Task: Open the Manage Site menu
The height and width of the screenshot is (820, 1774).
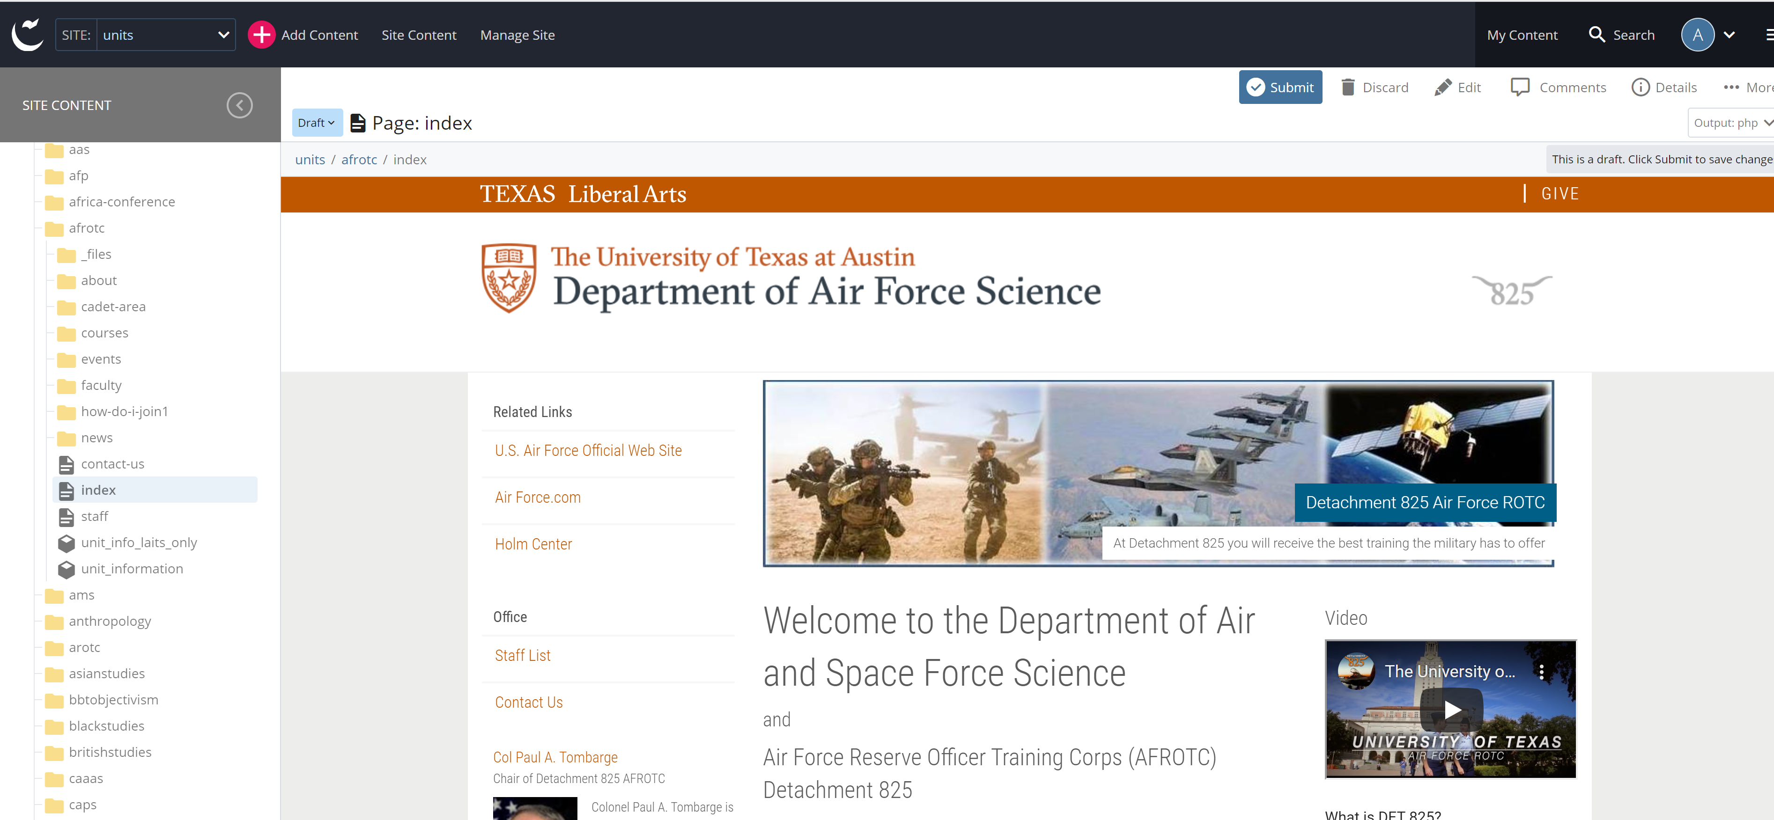Action: point(517,35)
